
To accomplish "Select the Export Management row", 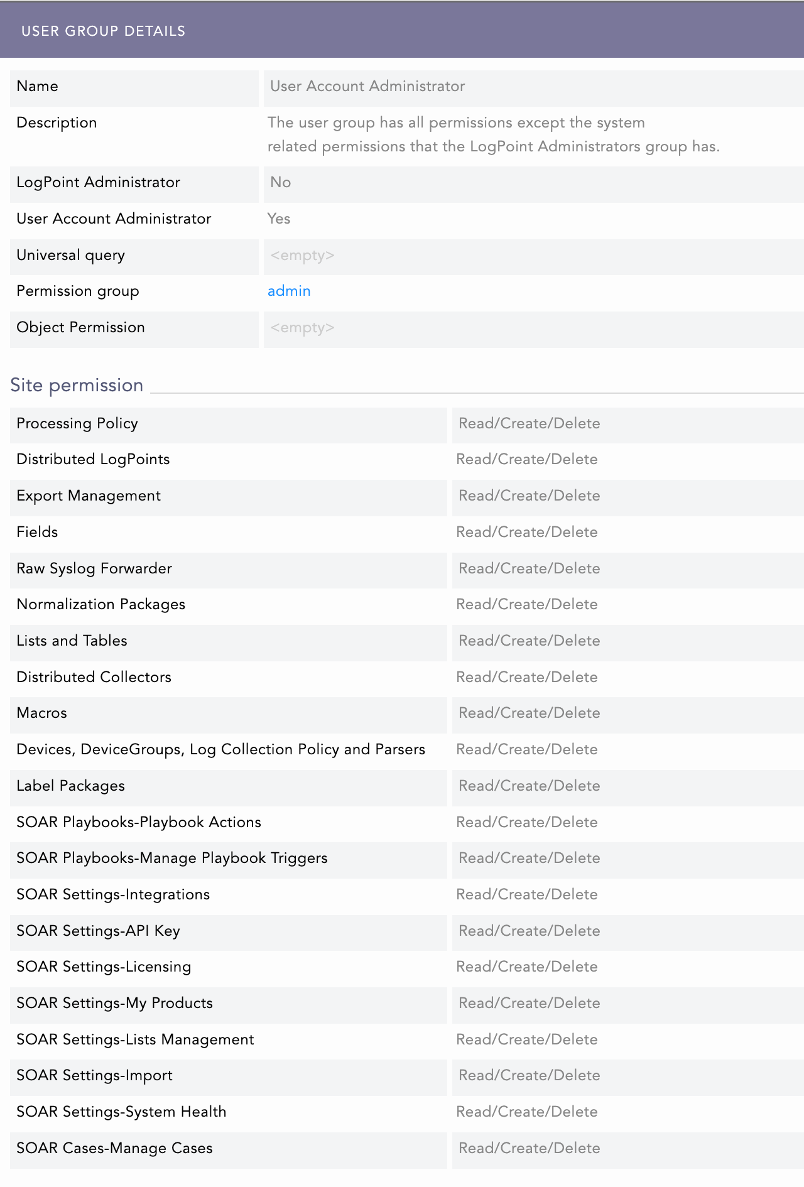I will point(89,496).
